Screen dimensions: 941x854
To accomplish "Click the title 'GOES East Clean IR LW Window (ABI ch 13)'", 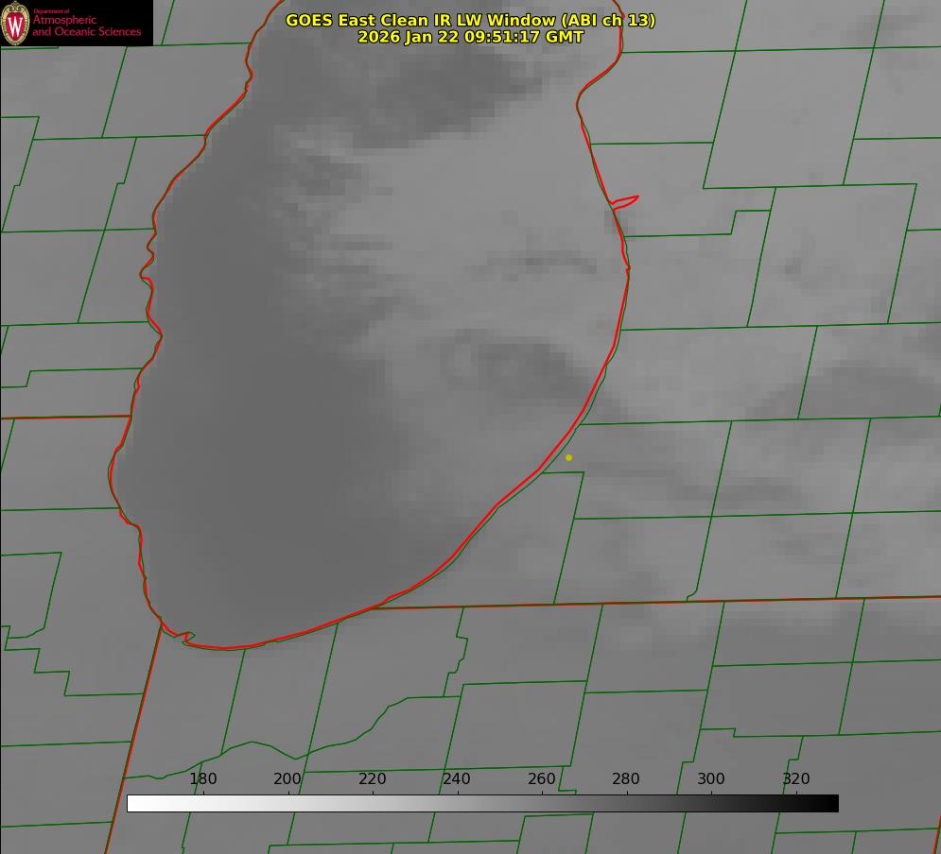I will tap(471, 20).
